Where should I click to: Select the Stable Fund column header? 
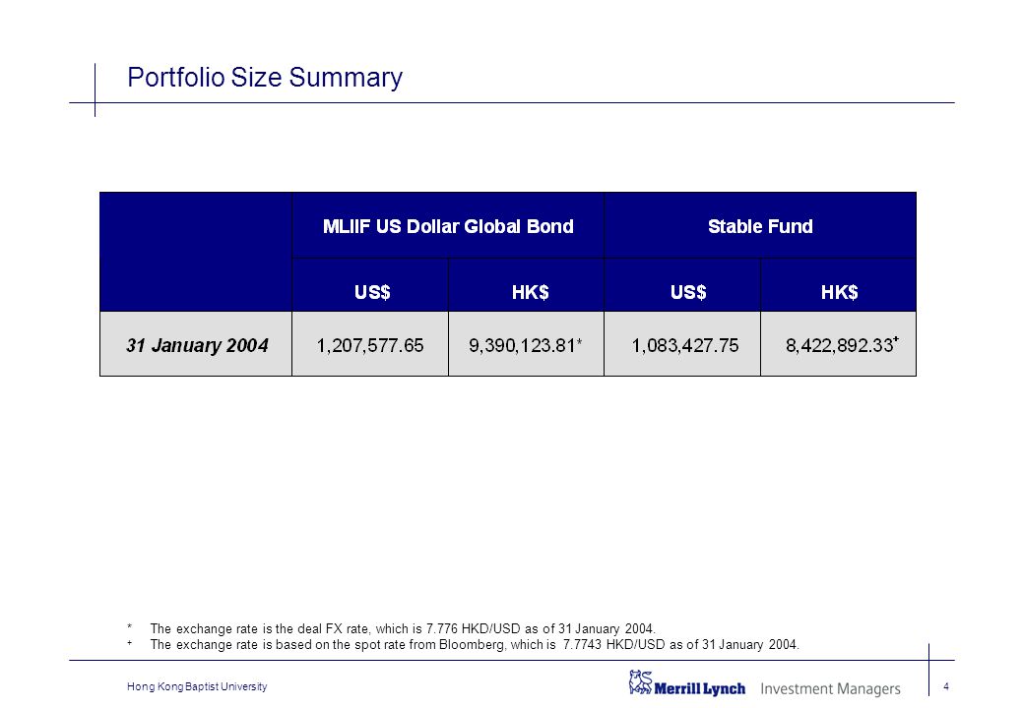(x=760, y=226)
